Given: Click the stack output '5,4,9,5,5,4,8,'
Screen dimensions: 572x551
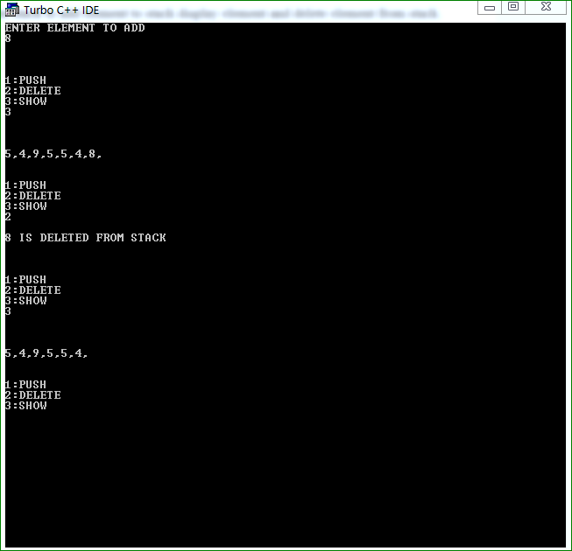Looking at the screenshot, I should [53, 154].
